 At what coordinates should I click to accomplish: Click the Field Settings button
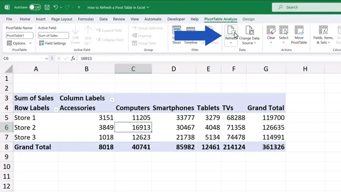coord(53,43)
